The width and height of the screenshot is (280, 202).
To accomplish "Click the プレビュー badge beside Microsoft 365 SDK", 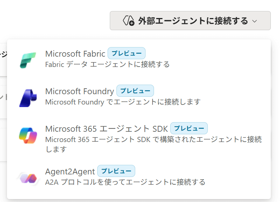I will [189, 128].
